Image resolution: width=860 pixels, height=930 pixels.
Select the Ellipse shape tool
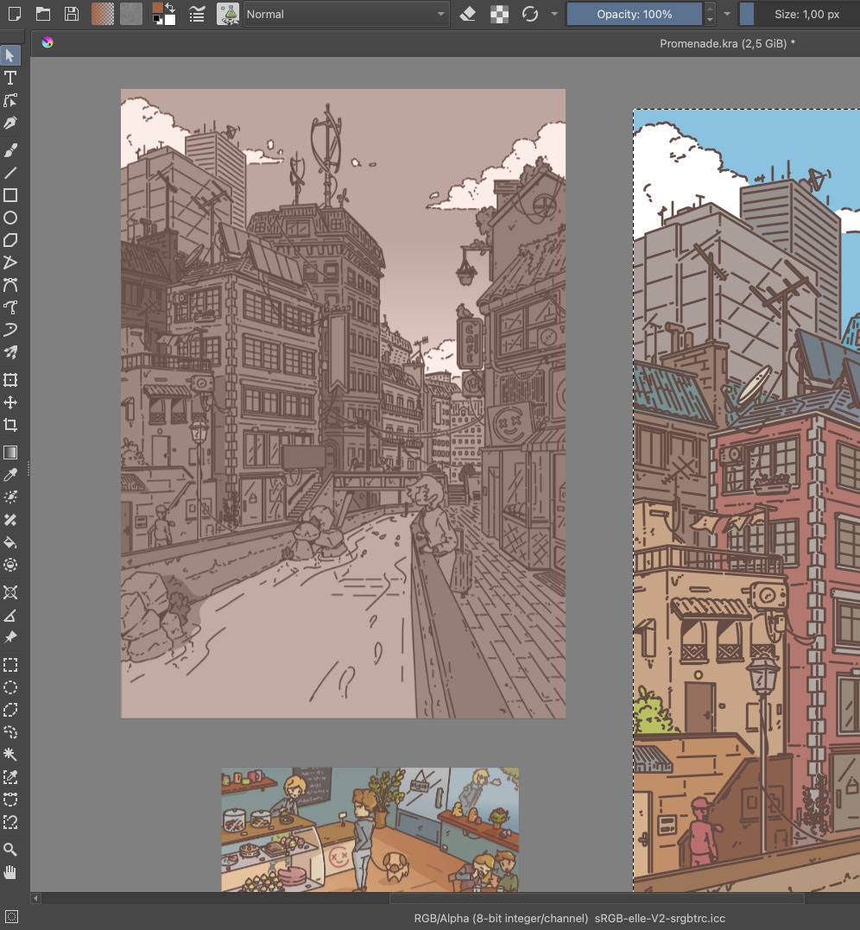point(10,218)
